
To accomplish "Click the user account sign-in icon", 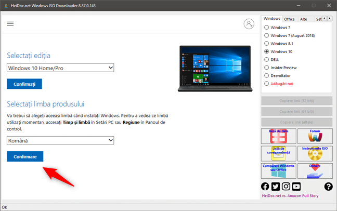I will pos(249,24).
